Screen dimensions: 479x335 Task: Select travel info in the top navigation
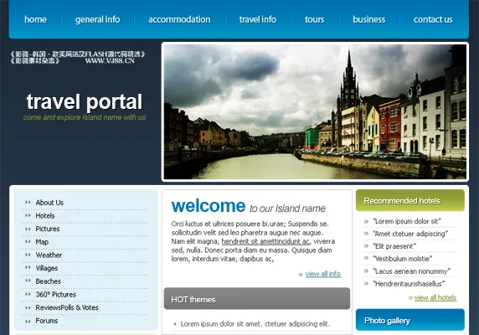pos(258,19)
